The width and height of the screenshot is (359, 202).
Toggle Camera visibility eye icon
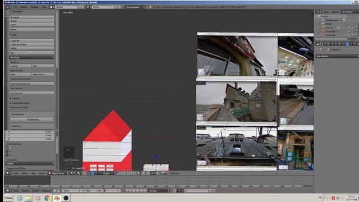[349, 27]
